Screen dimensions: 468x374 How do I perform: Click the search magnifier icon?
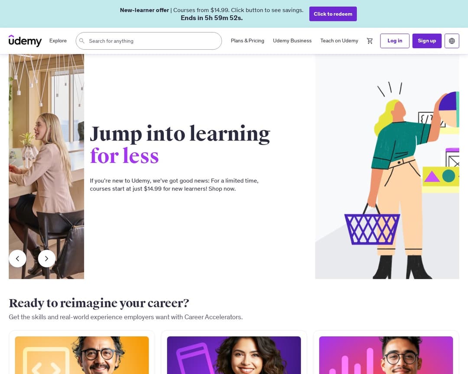(x=82, y=41)
